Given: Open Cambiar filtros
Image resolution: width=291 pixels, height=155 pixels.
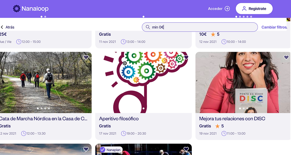Looking at the screenshot, I should coord(274,27).
